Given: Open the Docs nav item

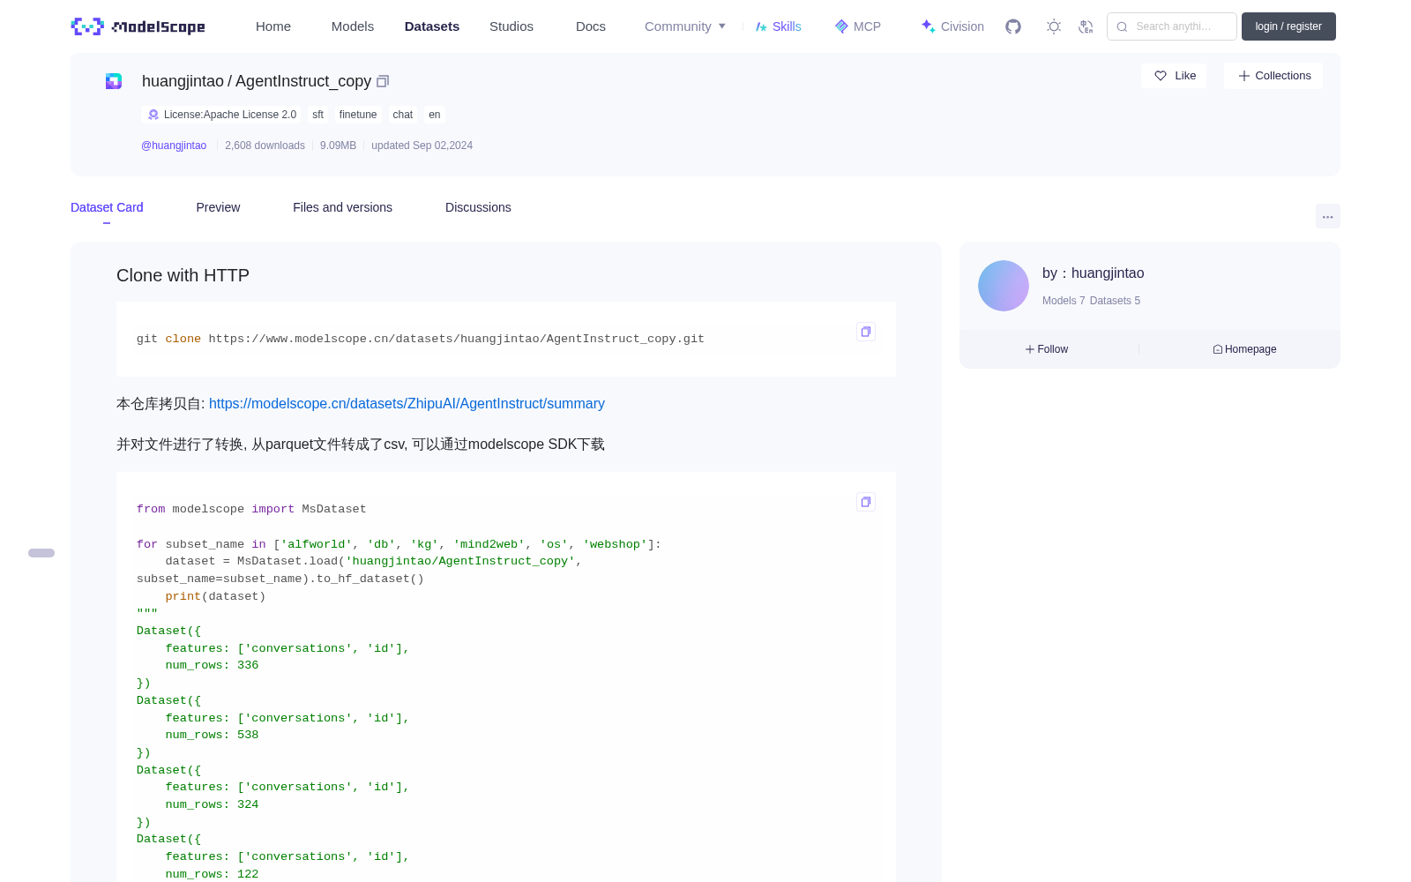Looking at the screenshot, I should click(x=591, y=26).
